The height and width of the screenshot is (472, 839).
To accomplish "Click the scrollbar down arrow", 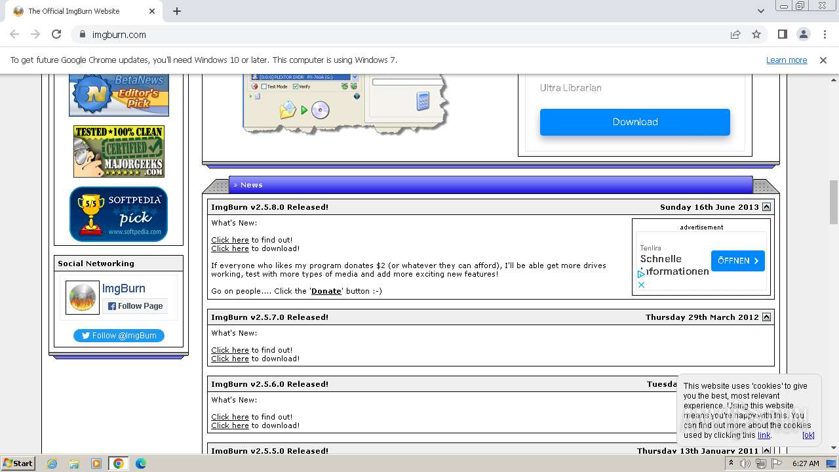I will [834, 448].
